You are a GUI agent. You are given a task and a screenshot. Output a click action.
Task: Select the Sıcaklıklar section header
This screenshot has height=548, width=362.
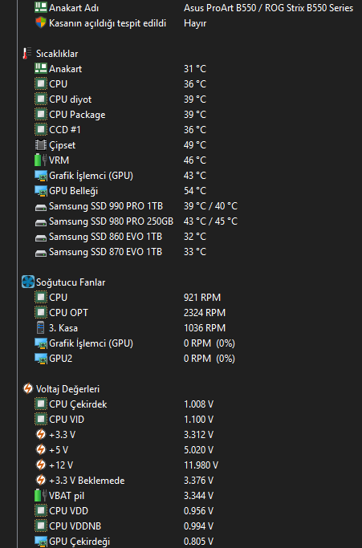click(57, 54)
